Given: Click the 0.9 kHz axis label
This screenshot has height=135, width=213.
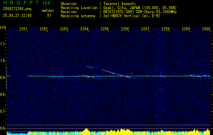Looking at the screenshot, I should tap(3, 78).
